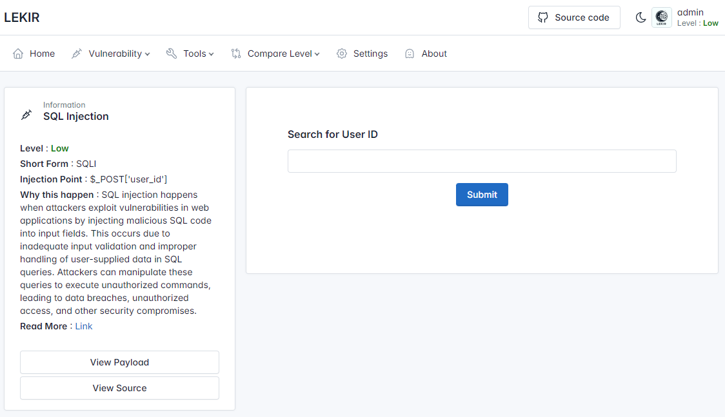Click the Tools wrench icon
This screenshot has width=725, height=417.
click(x=172, y=53)
